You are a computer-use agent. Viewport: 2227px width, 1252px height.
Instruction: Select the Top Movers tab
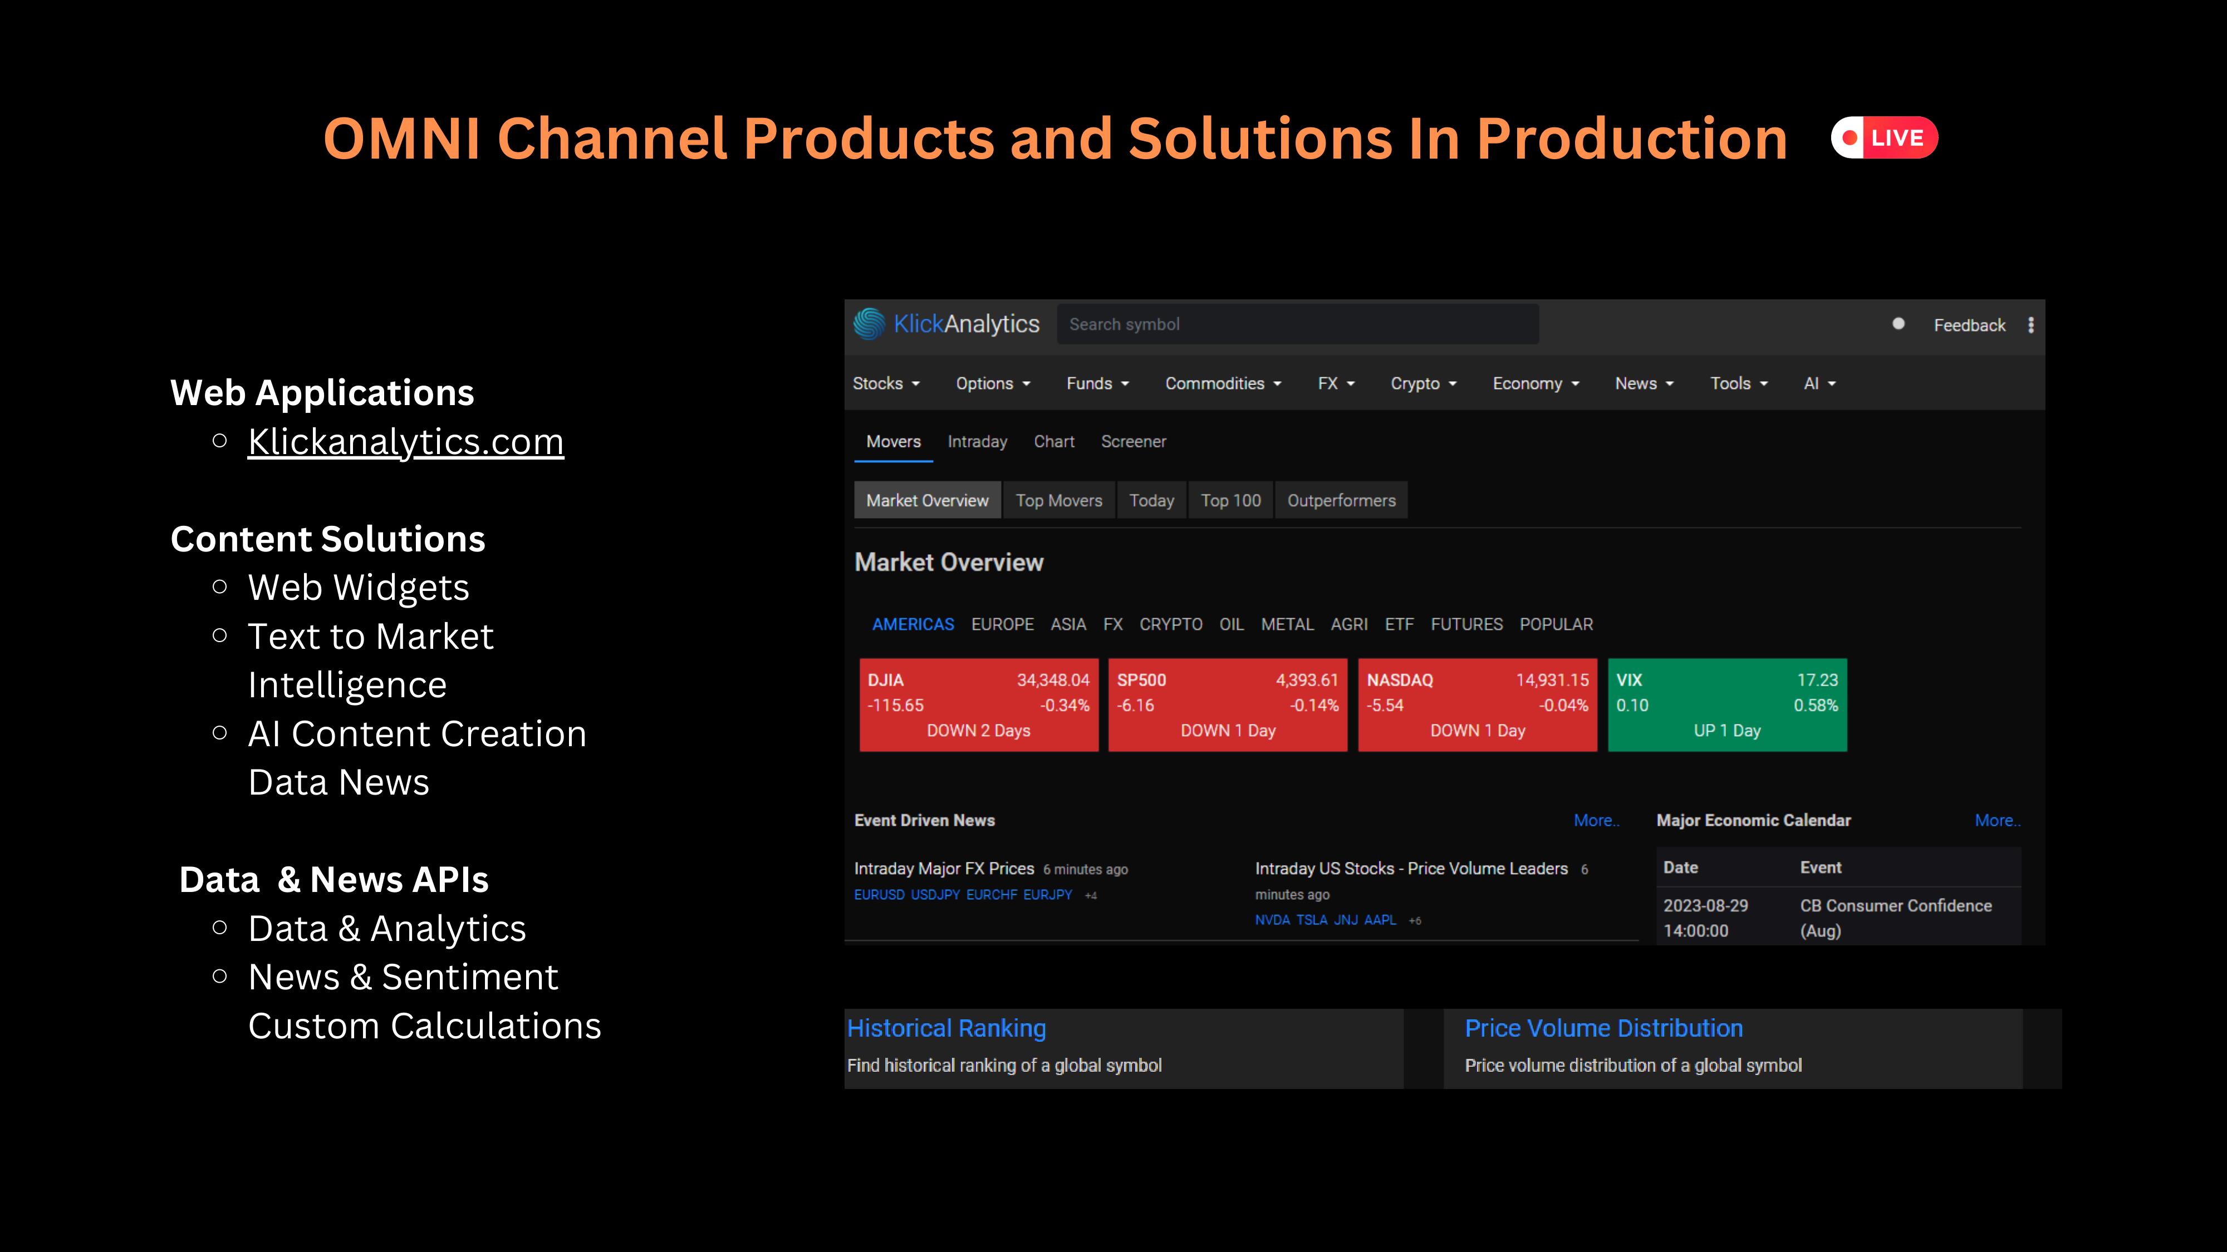[1059, 500]
